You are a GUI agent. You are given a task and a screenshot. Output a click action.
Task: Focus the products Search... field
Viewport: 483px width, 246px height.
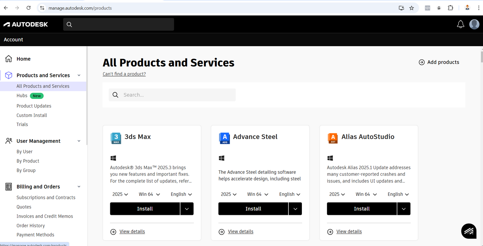[x=172, y=95]
